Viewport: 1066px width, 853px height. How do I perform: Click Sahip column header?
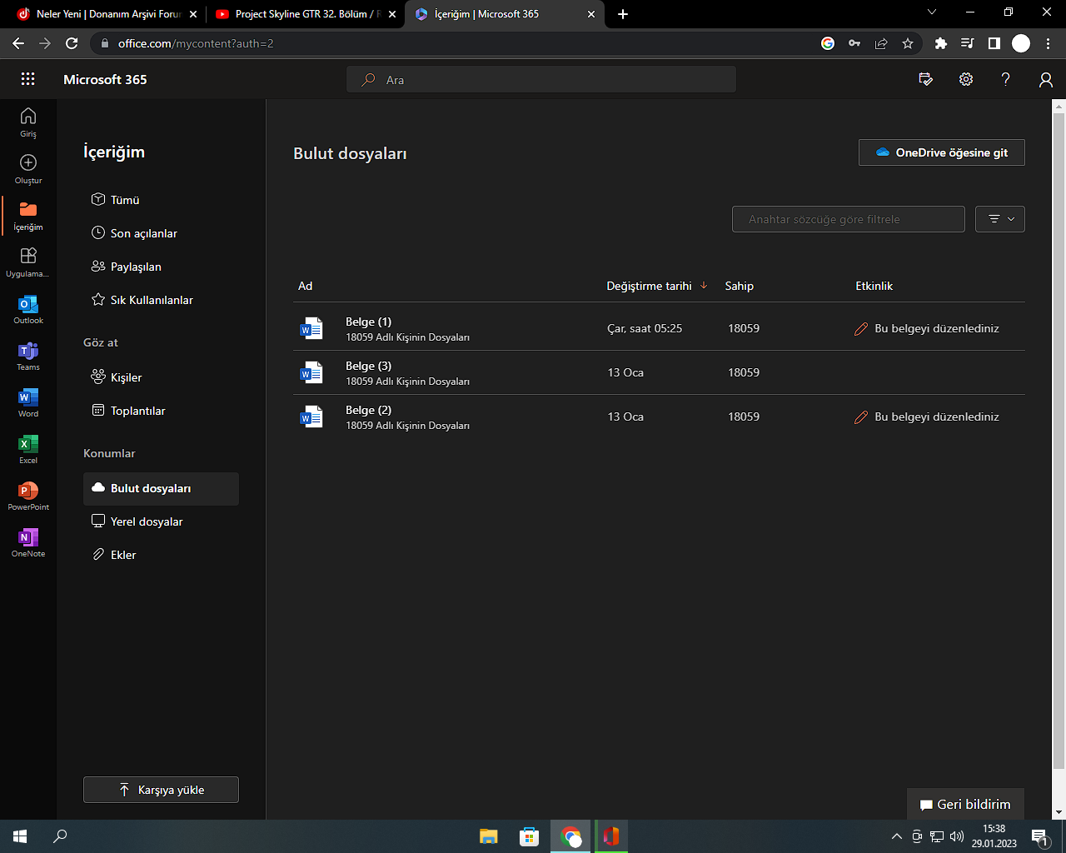[739, 286]
